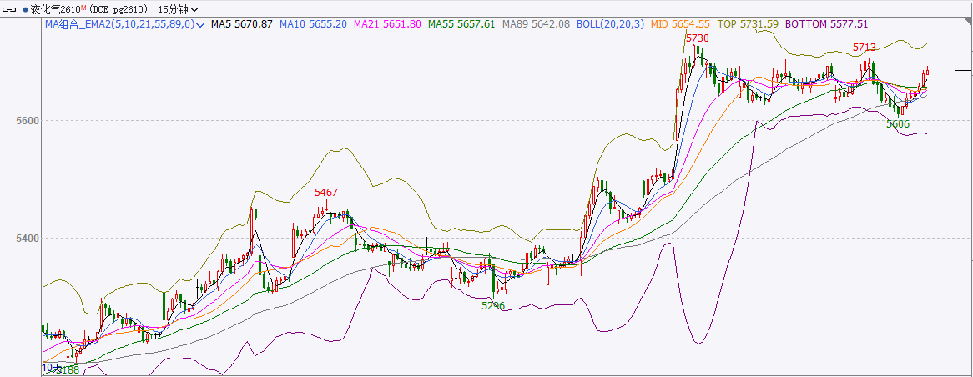The width and height of the screenshot is (973, 377).
Task: Click the current price dash marker on the right axis
Action: [963, 70]
